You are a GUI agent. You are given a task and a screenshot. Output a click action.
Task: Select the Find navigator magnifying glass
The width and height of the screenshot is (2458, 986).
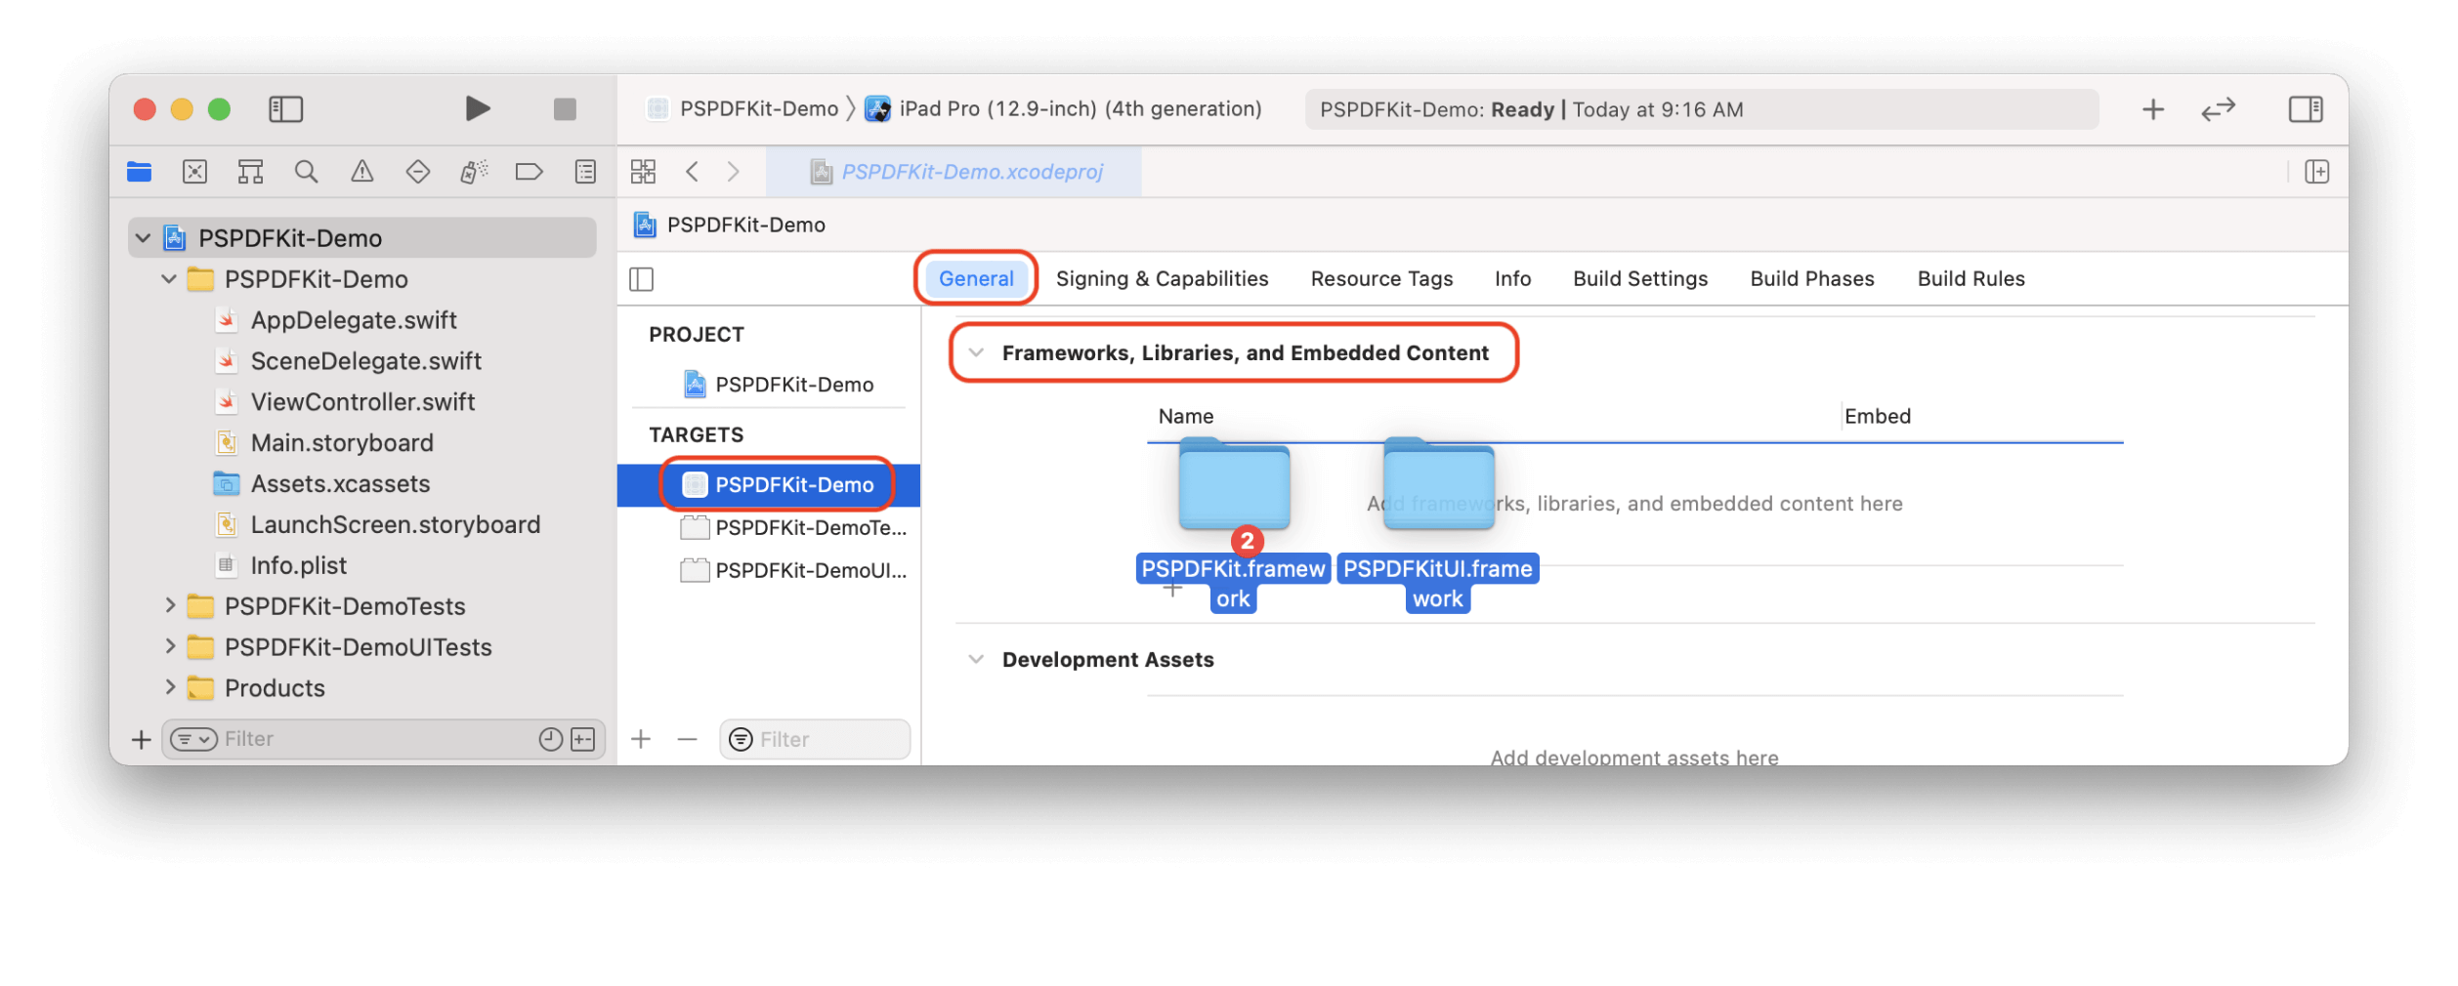(x=307, y=171)
